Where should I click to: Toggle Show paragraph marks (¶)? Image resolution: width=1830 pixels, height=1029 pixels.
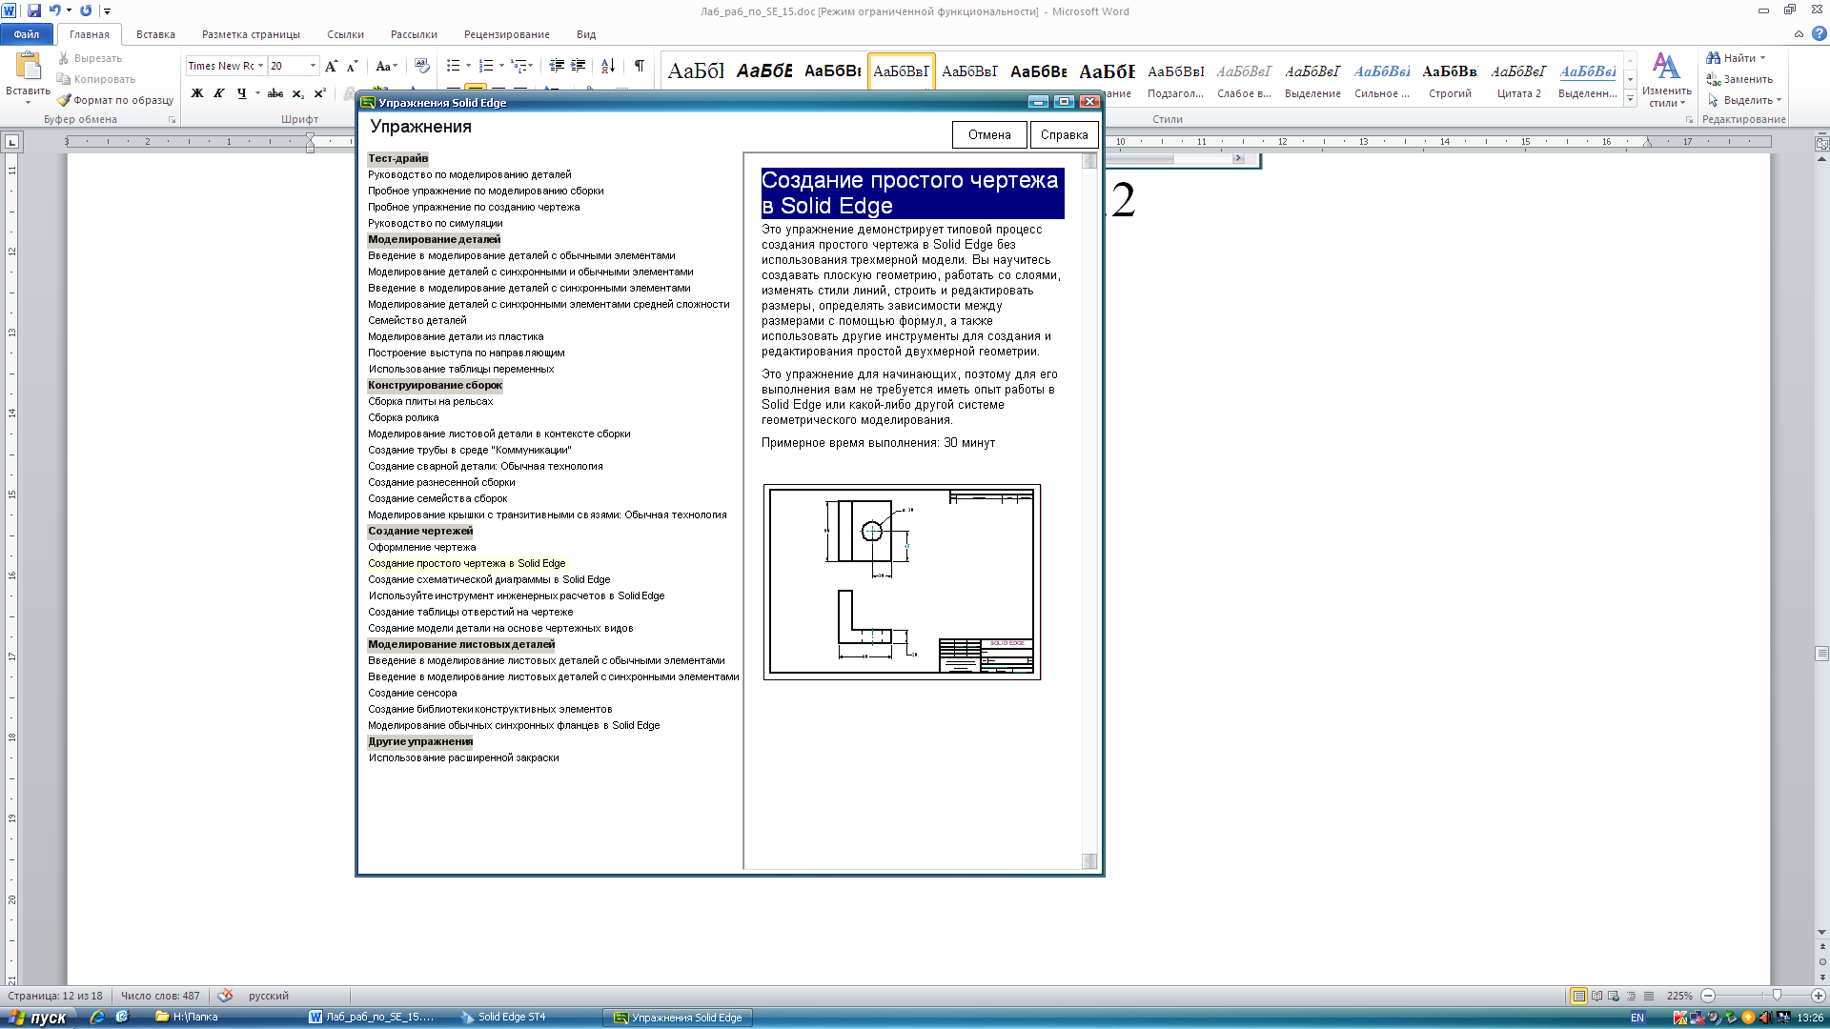(640, 66)
